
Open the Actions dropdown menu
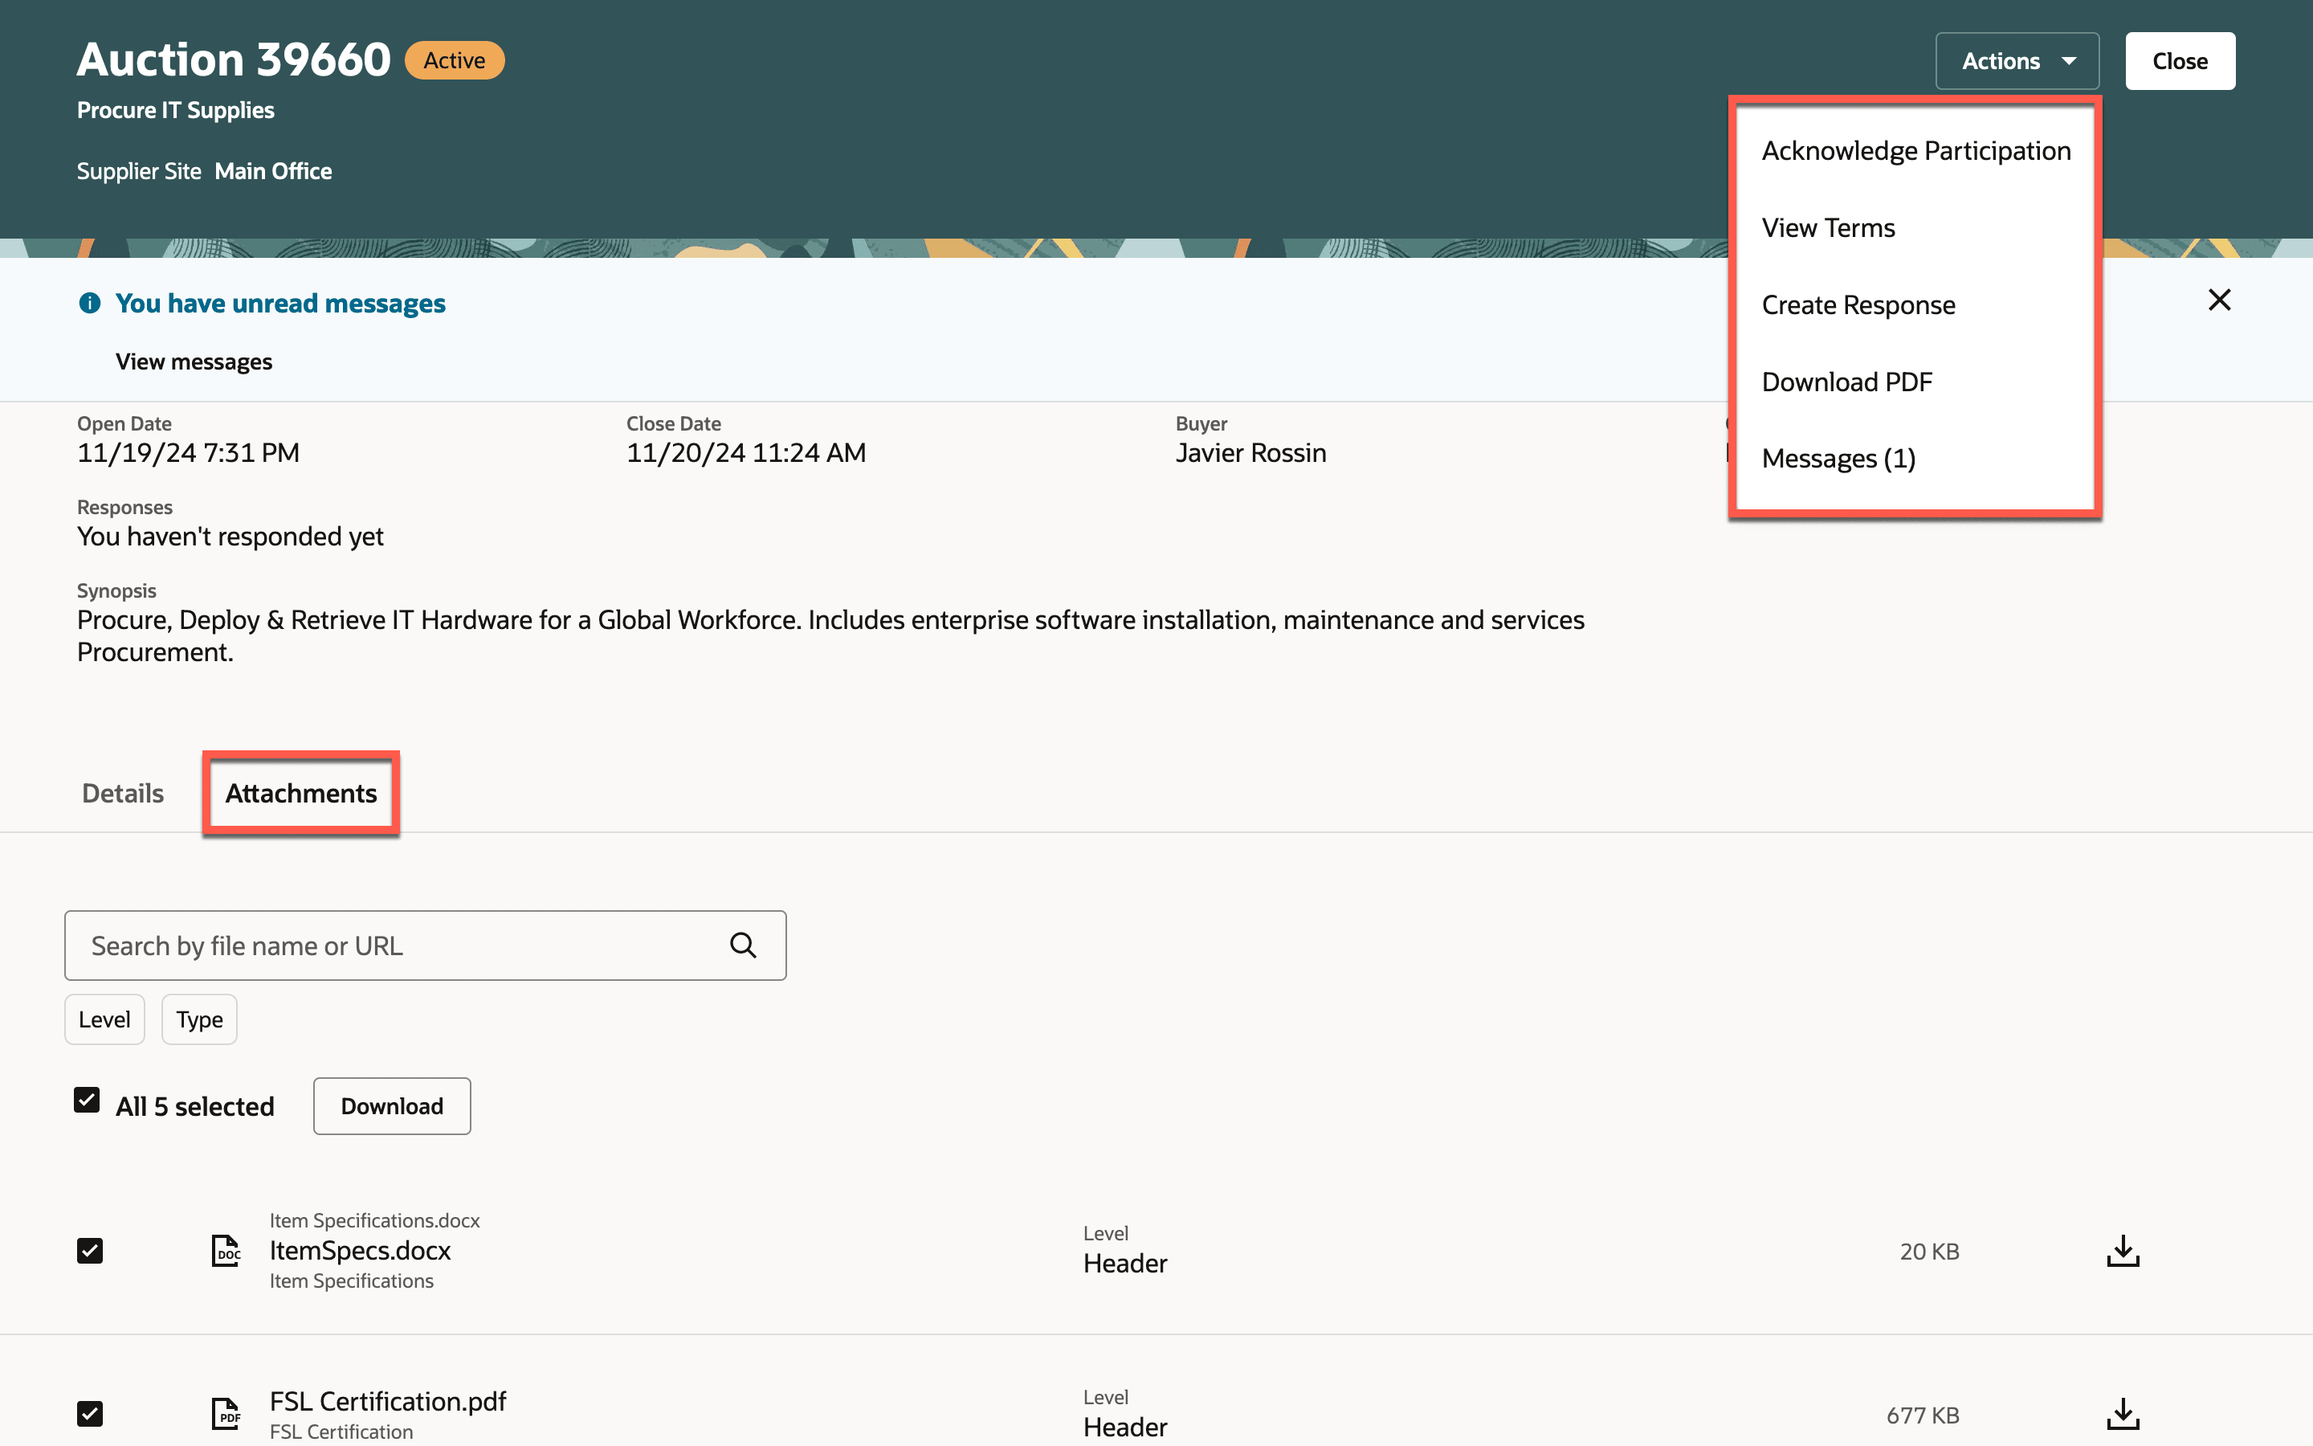point(2017,61)
